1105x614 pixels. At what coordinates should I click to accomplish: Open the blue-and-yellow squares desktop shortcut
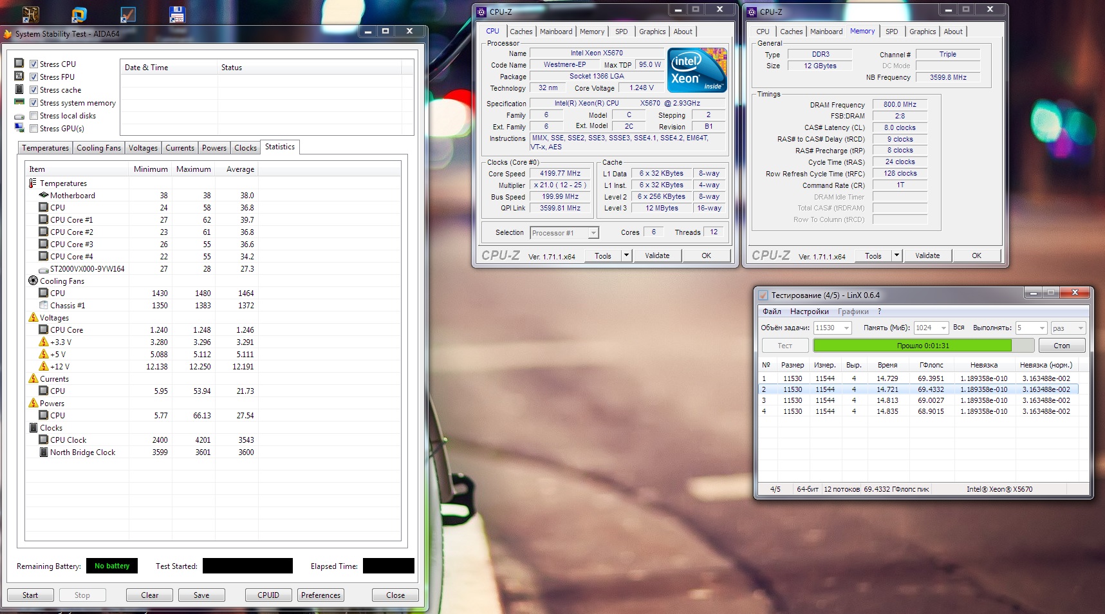(79, 14)
